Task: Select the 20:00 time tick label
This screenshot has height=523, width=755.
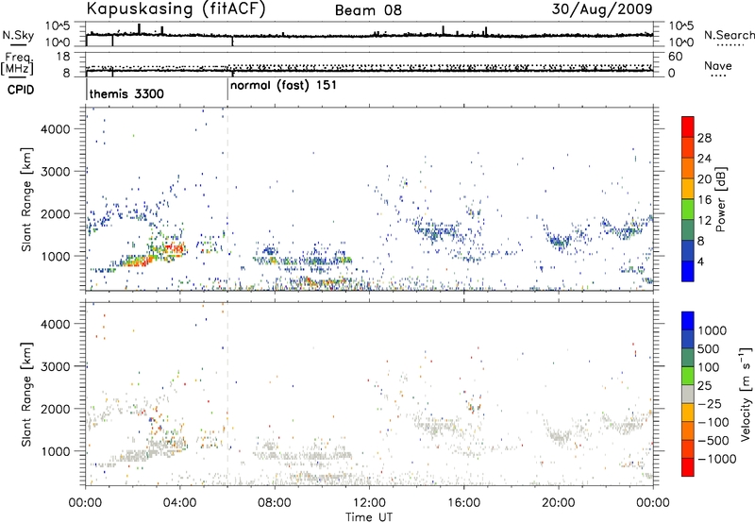Action: (x=559, y=503)
